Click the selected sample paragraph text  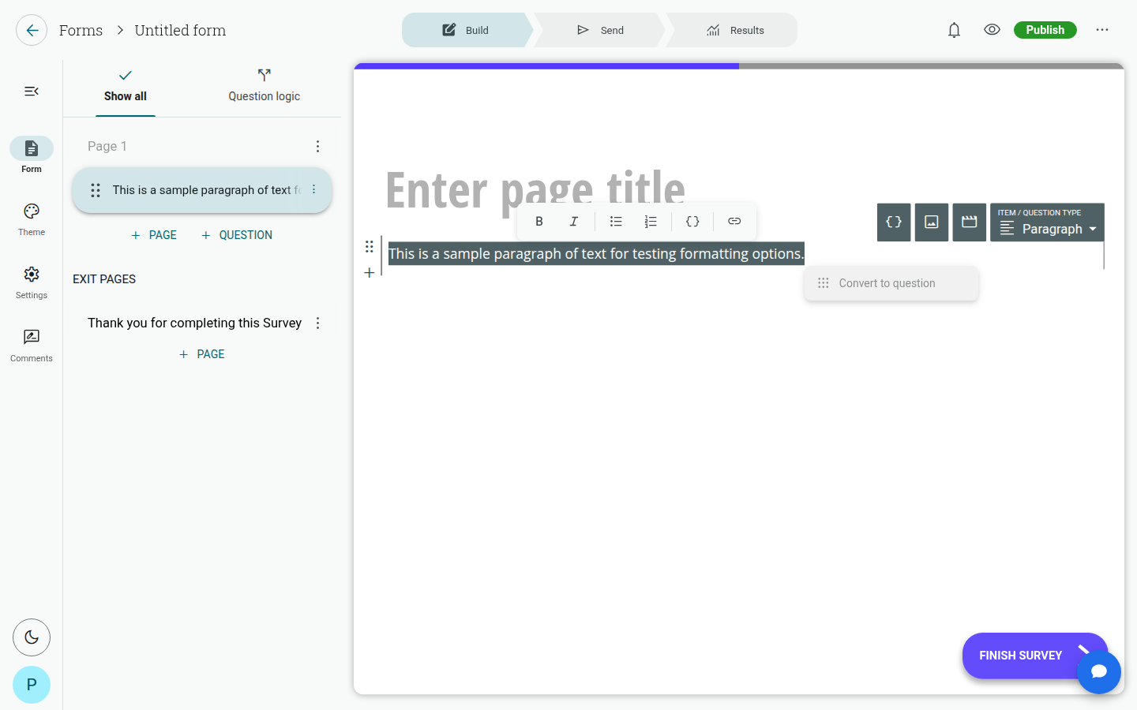tap(596, 253)
